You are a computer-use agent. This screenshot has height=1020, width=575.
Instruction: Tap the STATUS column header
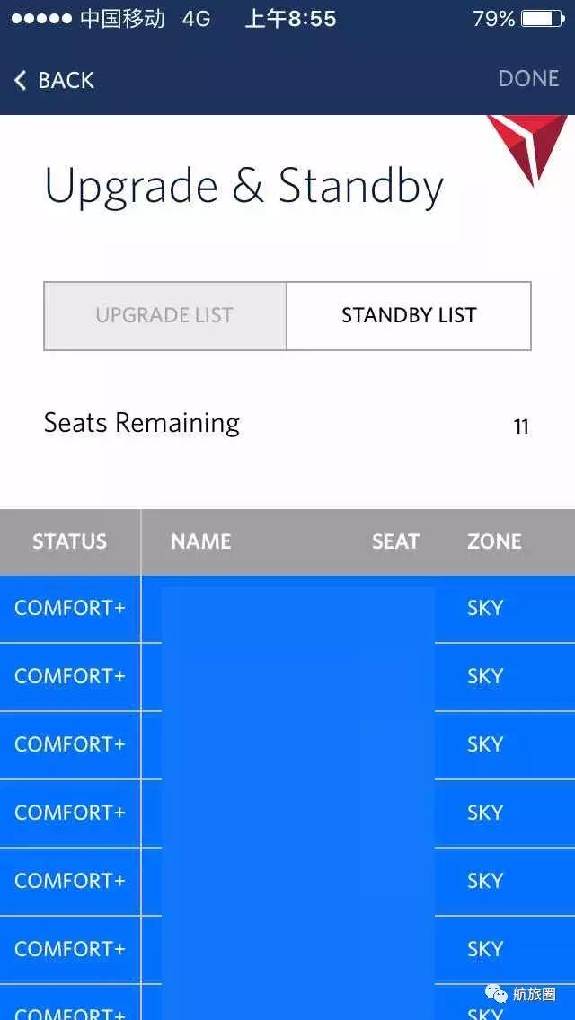point(69,541)
